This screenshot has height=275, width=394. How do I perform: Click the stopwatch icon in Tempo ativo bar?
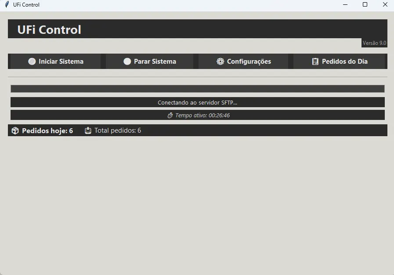(x=170, y=115)
